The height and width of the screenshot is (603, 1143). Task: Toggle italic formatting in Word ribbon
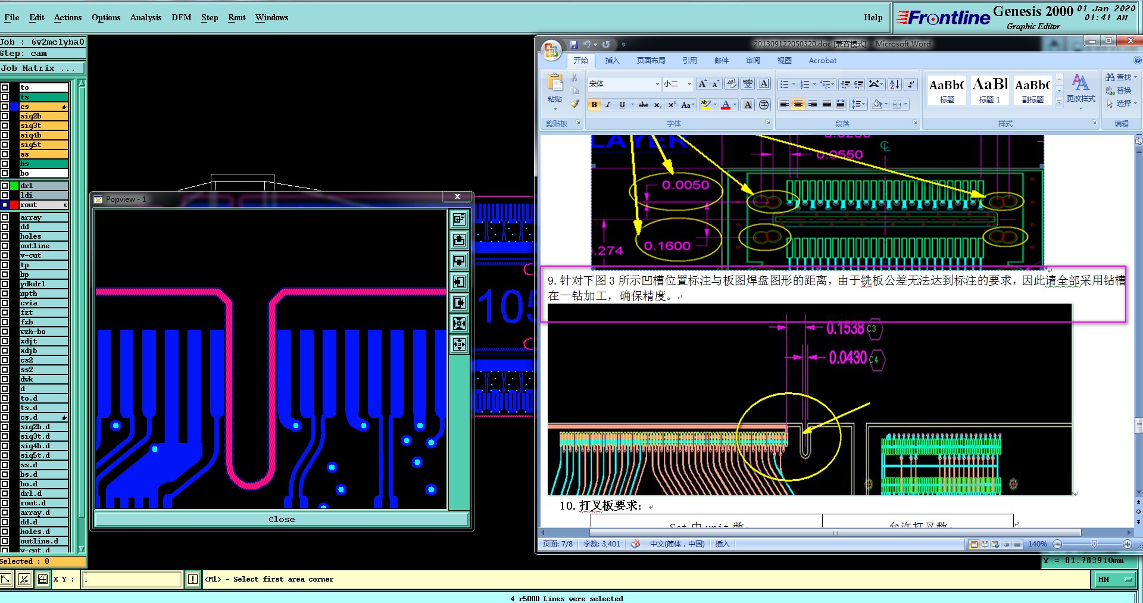pyautogui.click(x=608, y=105)
